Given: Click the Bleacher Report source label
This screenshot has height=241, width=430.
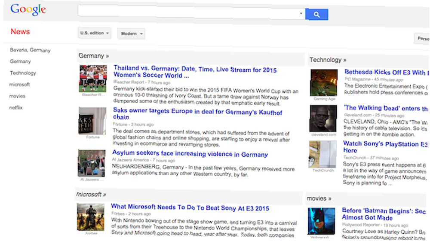Looking at the screenshot, I should [x=129, y=82].
